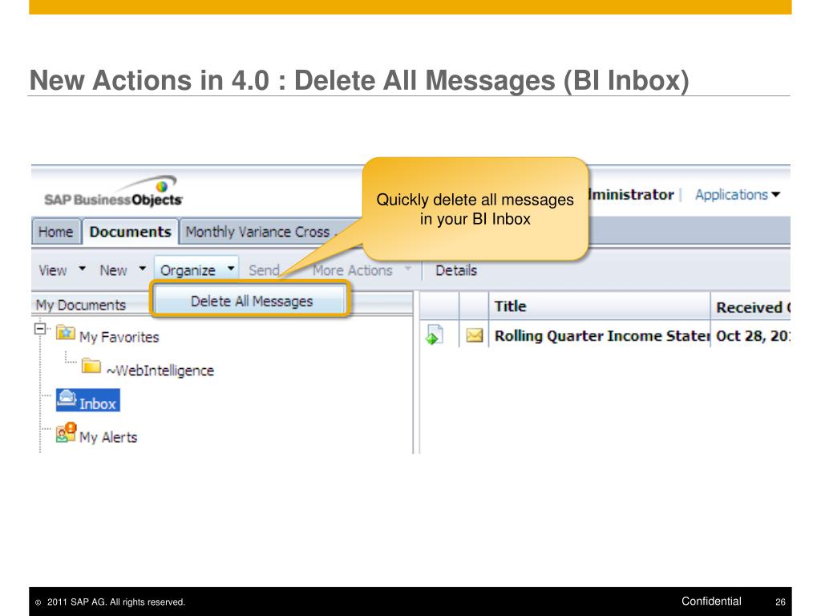This screenshot has height=616, width=821.
Task: Select My Alerts in the tree
Action: (x=108, y=437)
